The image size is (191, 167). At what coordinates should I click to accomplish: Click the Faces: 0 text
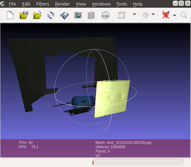pos(102,151)
